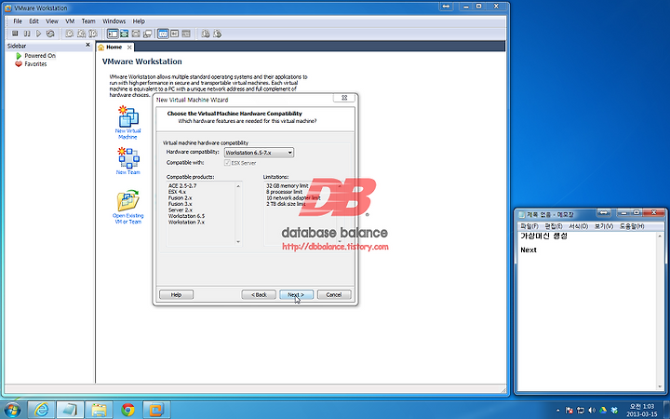This screenshot has width=670, height=419.
Task: Open the VM menu
Action: click(x=70, y=20)
